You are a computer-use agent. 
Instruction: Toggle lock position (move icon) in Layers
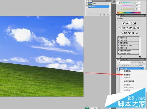click(x=126, y=66)
